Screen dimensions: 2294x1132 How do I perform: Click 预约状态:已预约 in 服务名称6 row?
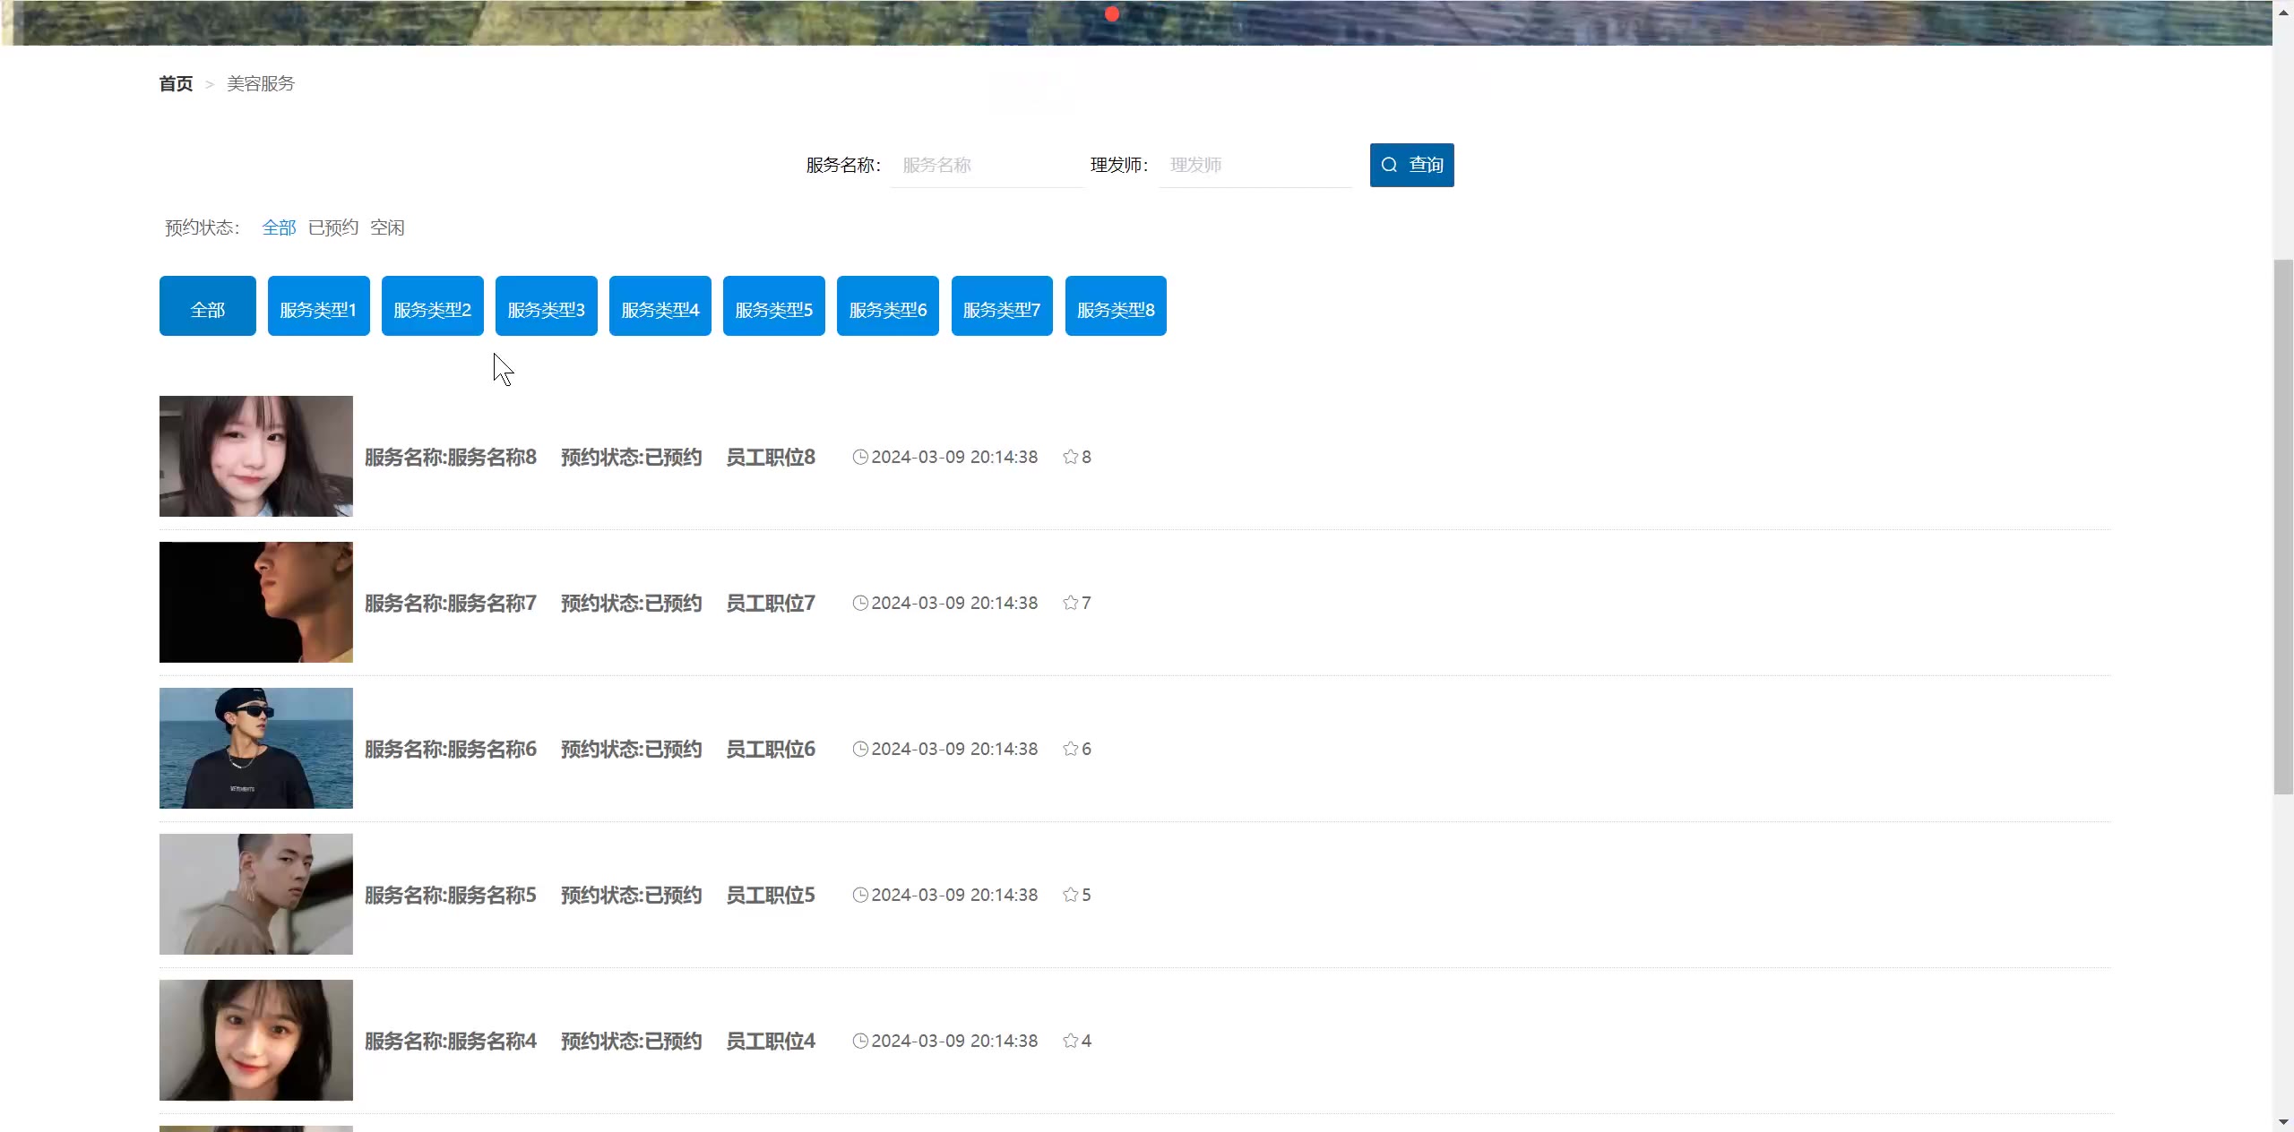[632, 749]
